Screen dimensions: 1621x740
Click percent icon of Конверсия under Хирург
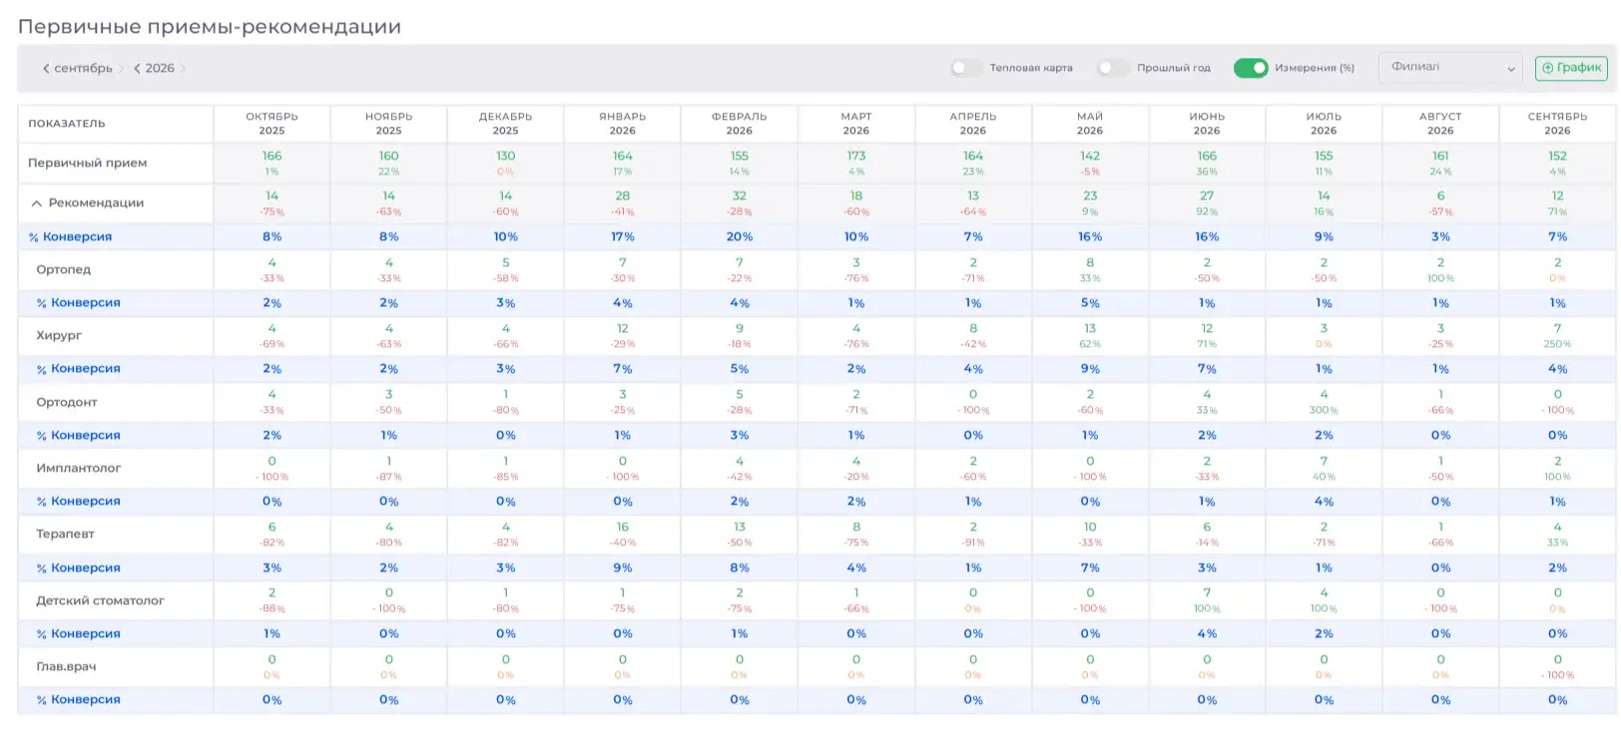click(x=41, y=369)
